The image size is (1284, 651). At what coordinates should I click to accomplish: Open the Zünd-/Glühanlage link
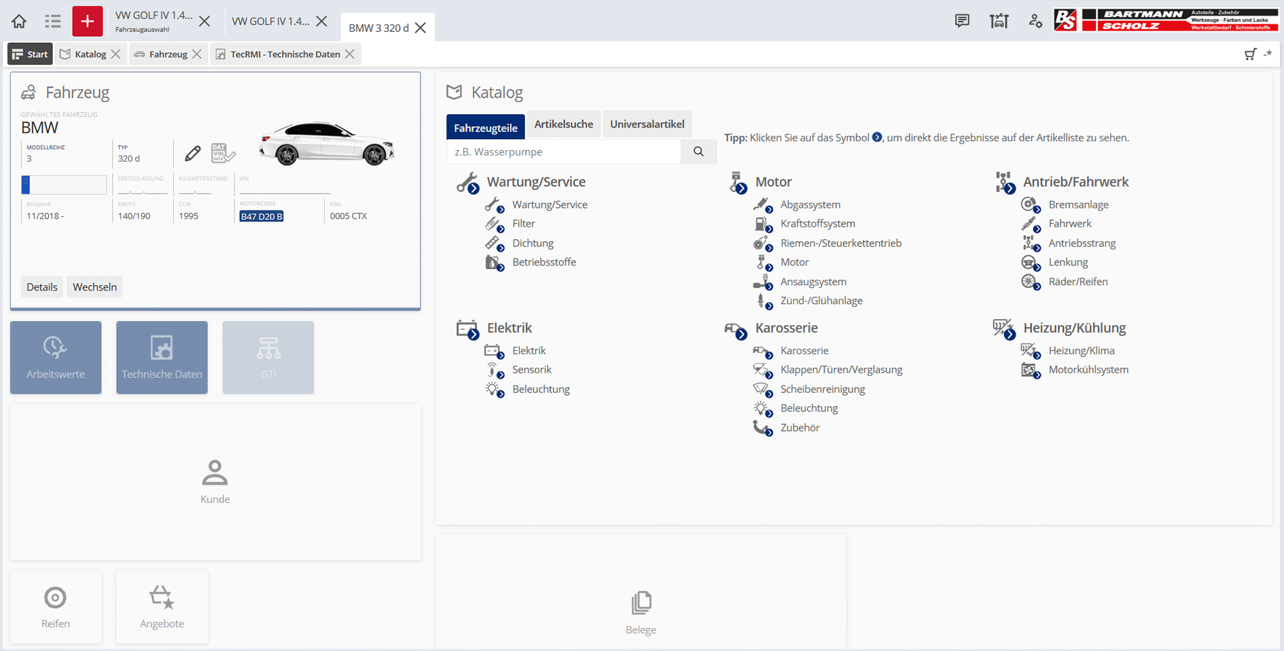[x=821, y=301]
